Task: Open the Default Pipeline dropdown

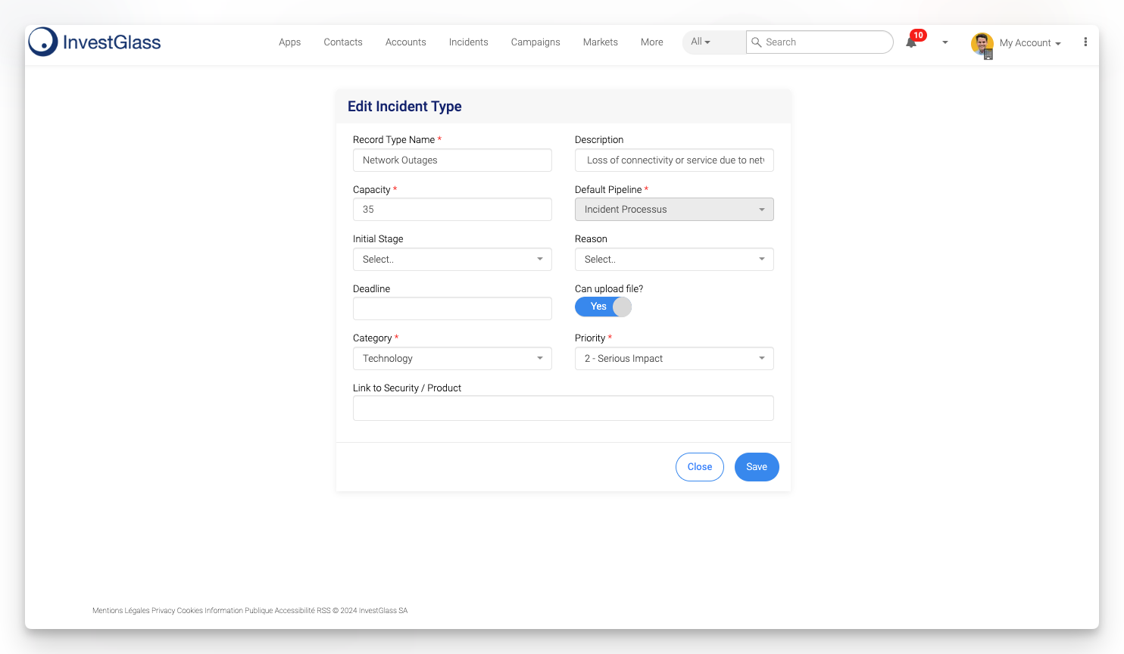Action: pyautogui.click(x=674, y=210)
